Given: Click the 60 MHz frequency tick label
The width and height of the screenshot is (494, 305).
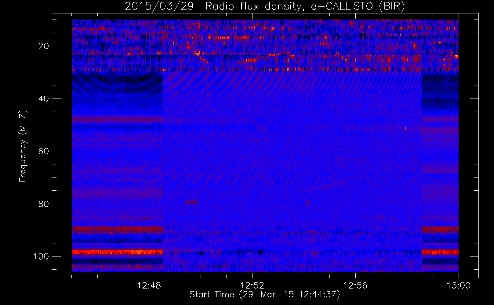Looking at the screenshot, I should pos(44,151).
